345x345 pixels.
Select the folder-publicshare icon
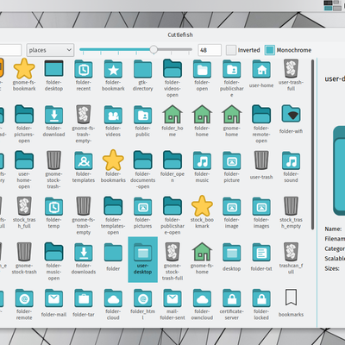tap(231, 69)
